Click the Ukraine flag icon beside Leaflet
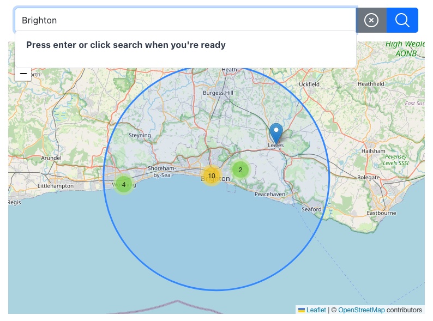The image size is (433, 321). point(301,310)
